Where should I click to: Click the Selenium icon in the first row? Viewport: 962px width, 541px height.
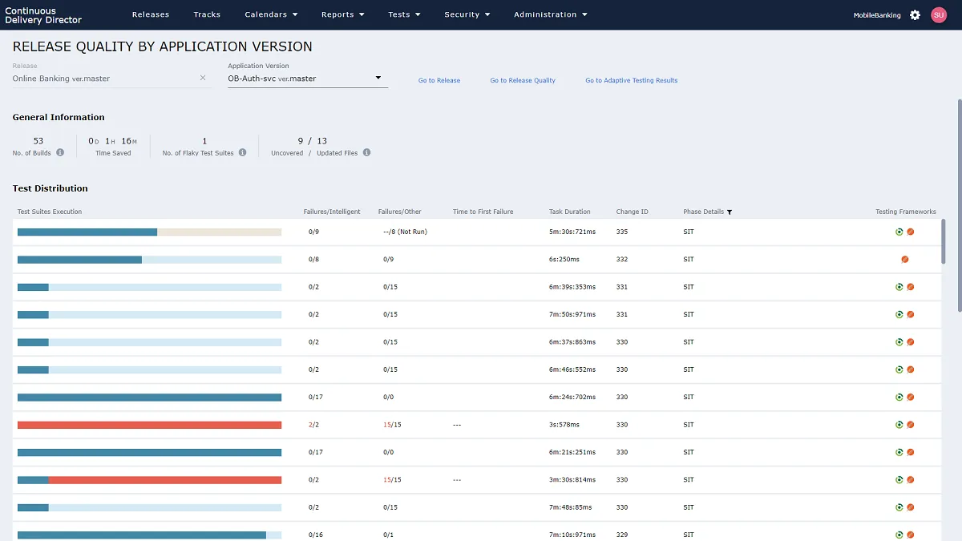[899, 231]
